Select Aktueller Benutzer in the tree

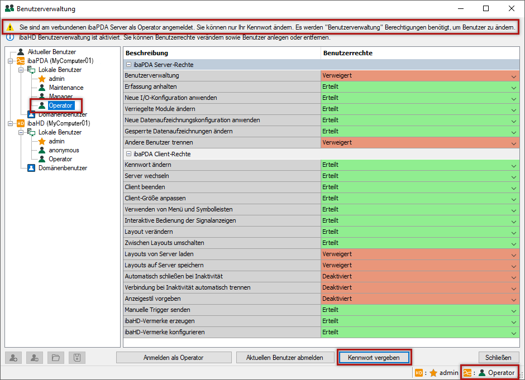pos(51,52)
